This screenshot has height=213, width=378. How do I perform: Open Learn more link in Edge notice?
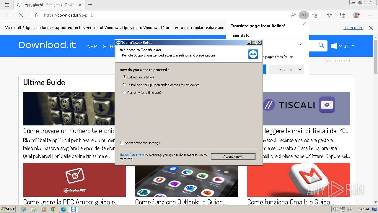point(353,28)
